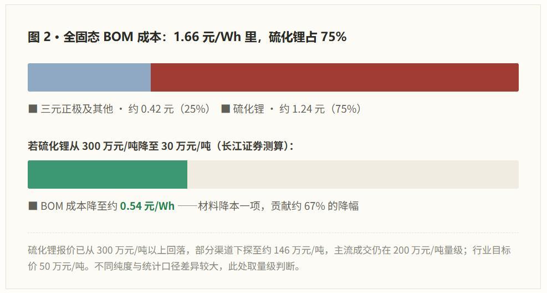Screen dimensions: 547x293
Task: Click 硫化锂占 75% in the title
Action: point(308,37)
